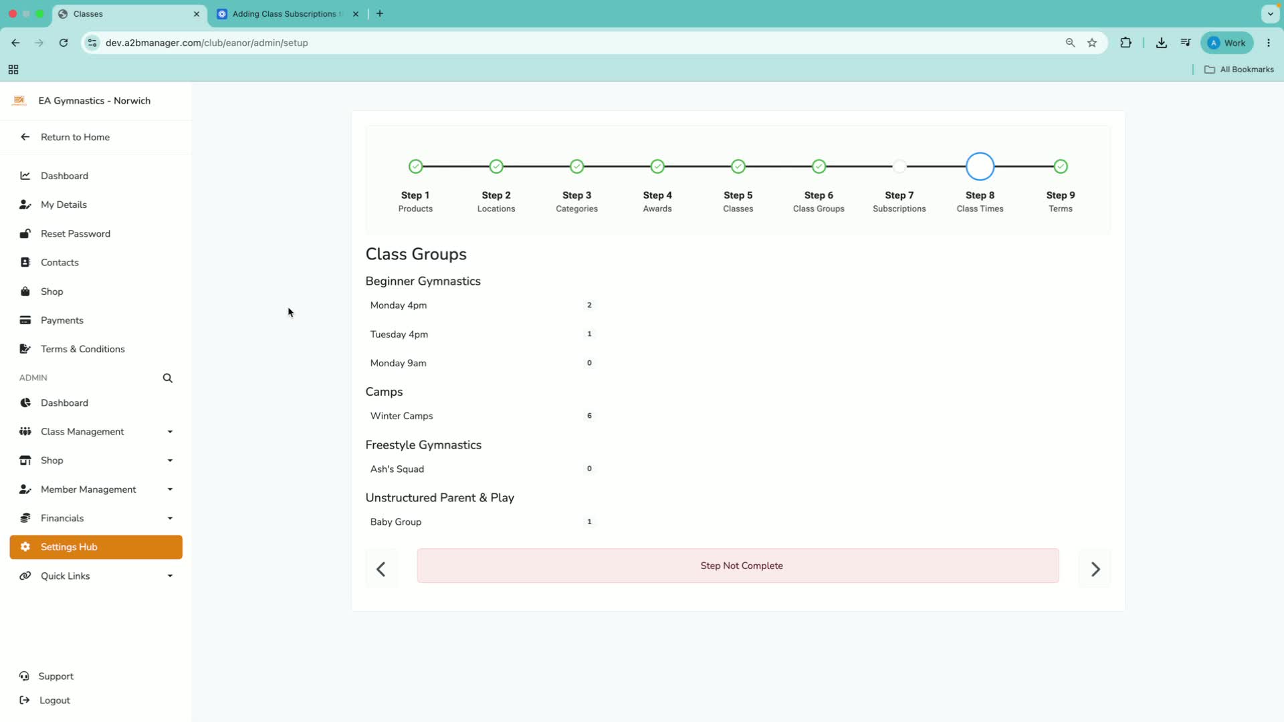Click the Logout exit icon
The height and width of the screenshot is (722, 1284).
tap(24, 700)
